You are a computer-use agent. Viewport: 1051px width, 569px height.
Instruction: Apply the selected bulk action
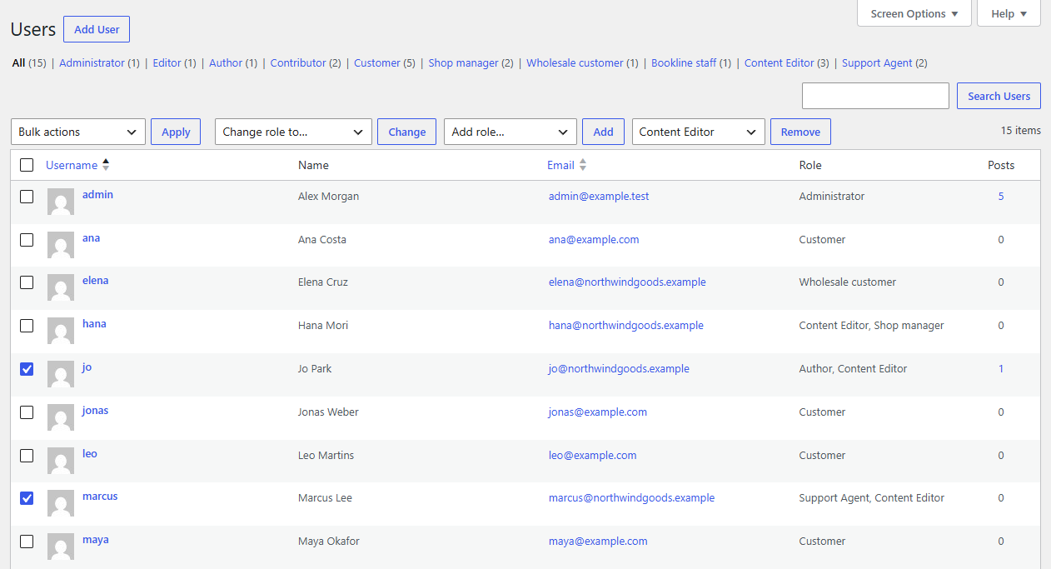(176, 132)
